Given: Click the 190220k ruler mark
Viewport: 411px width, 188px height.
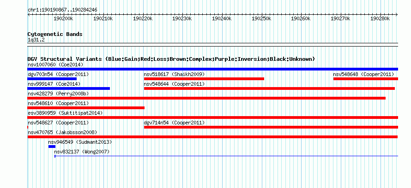Looking at the screenshot, I should point(143,19).
